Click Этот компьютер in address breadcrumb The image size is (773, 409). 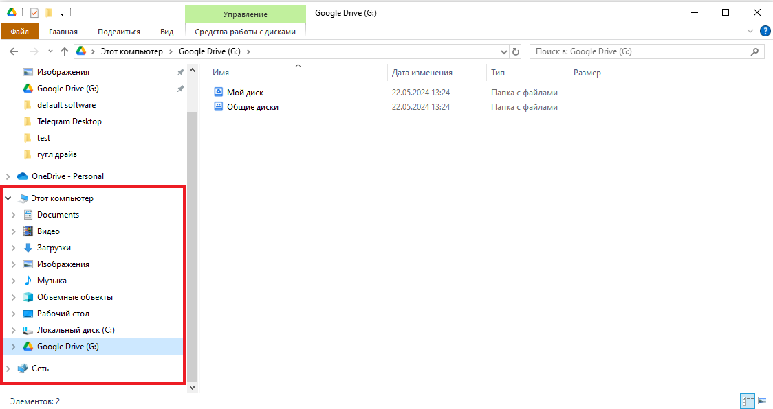131,51
